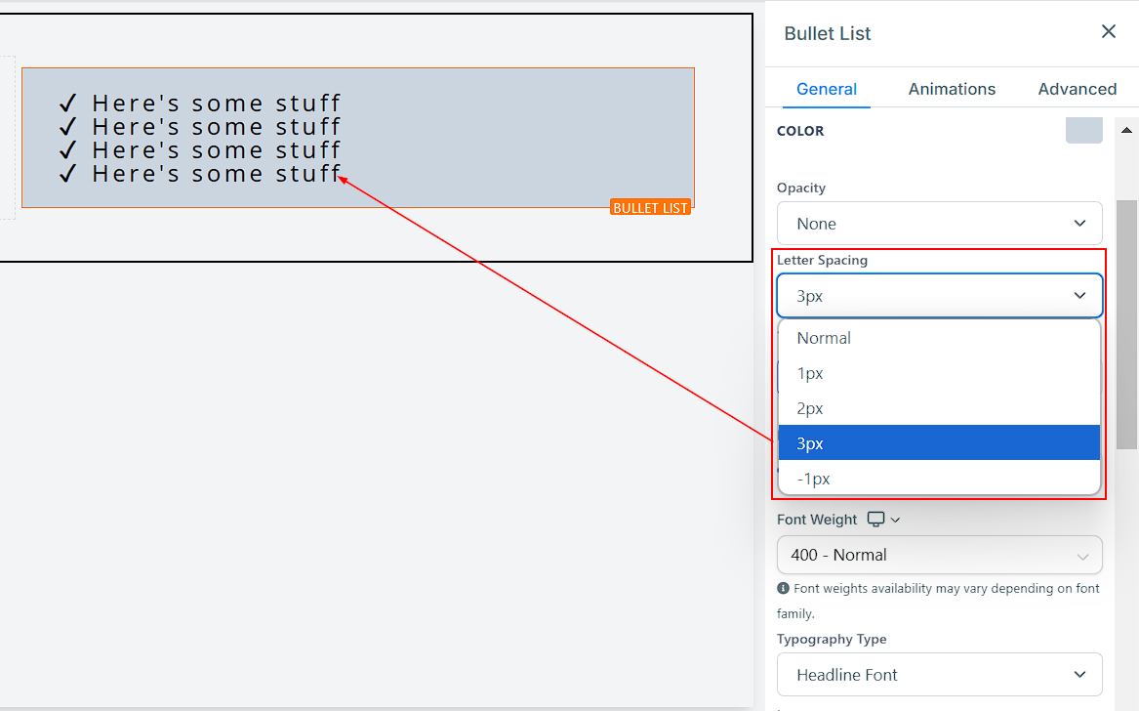The width and height of the screenshot is (1139, 711).
Task: Close the Bullet List settings panel
Action: [x=1108, y=31]
